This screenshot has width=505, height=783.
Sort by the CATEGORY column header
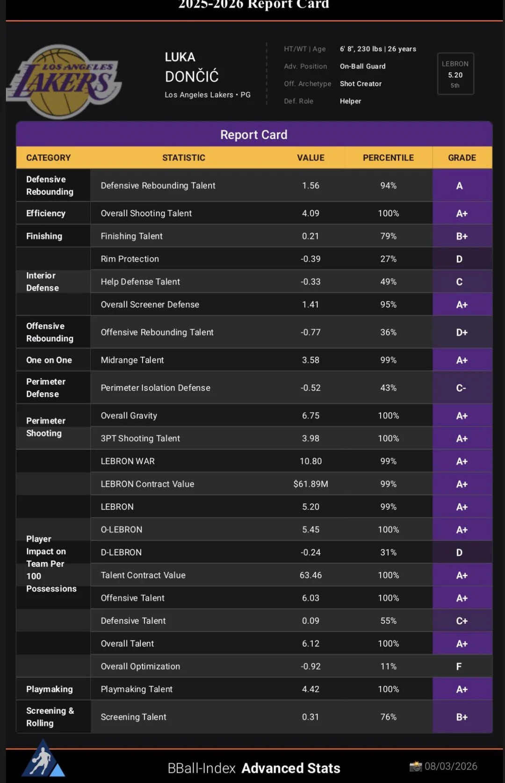click(x=49, y=158)
